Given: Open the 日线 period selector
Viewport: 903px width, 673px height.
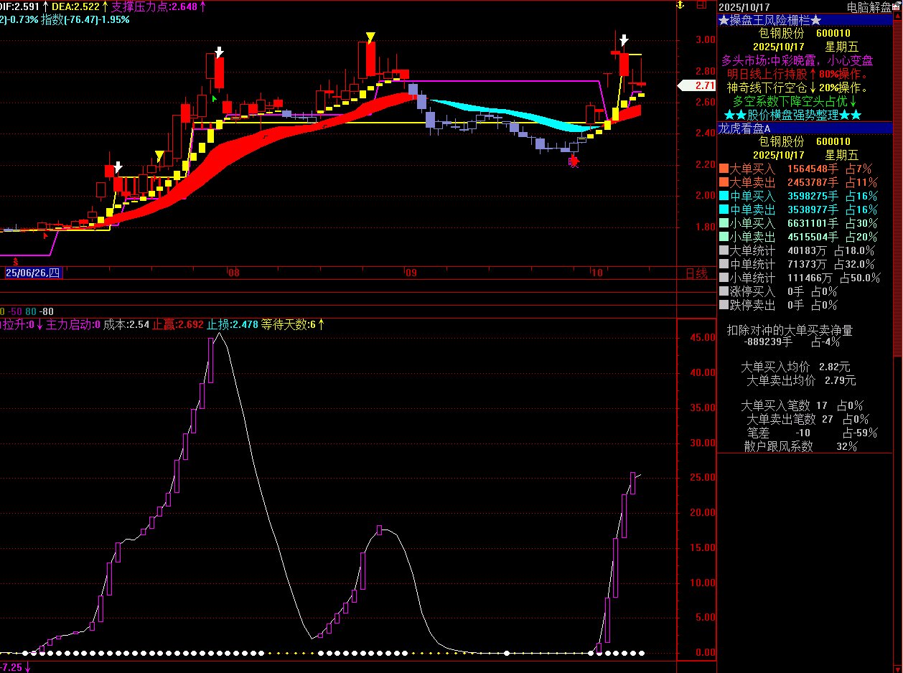Looking at the screenshot, I should point(696,273).
